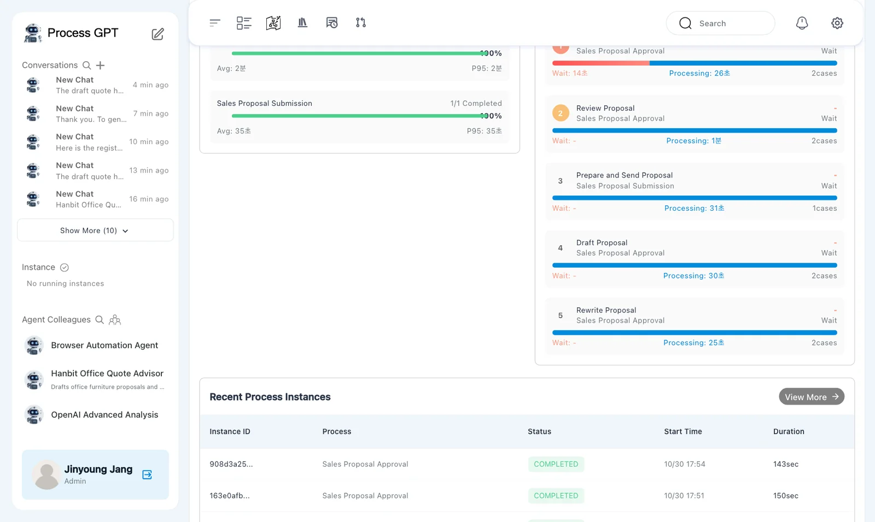Click the Duration column header
Image resolution: width=875 pixels, height=522 pixels.
click(789, 431)
